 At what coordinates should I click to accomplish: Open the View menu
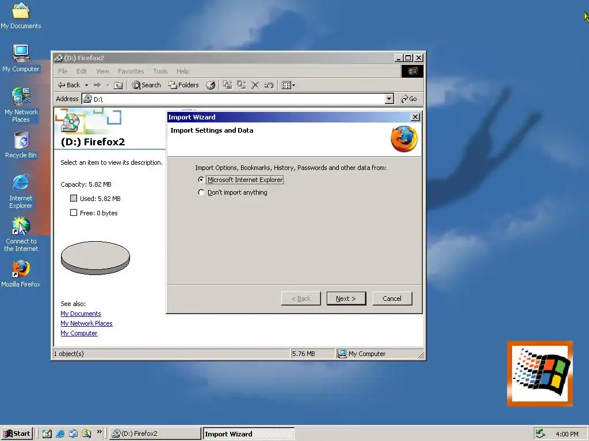[x=102, y=71]
